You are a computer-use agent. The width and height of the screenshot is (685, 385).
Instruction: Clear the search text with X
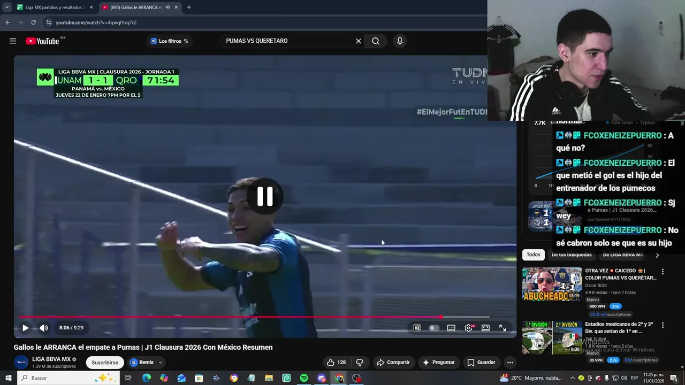359,41
